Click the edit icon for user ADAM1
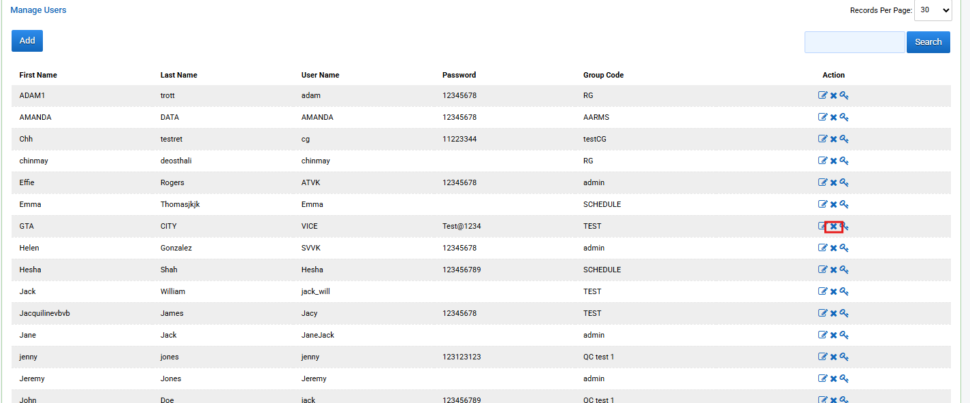970x403 pixels. (822, 96)
